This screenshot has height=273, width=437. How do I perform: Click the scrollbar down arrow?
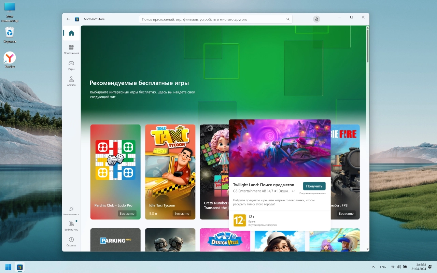tap(368, 249)
